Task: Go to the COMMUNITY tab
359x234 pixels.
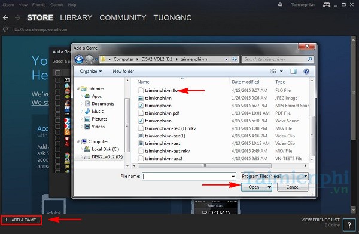Action: tap(123, 17)
